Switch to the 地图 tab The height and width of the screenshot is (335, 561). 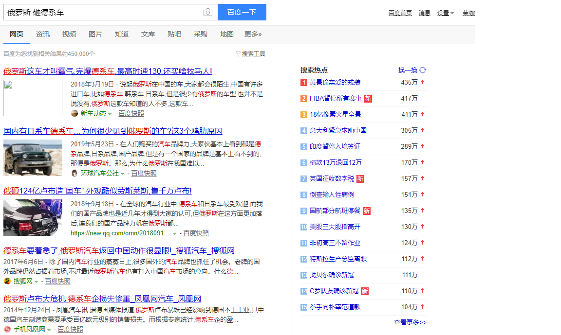(227, 34)
